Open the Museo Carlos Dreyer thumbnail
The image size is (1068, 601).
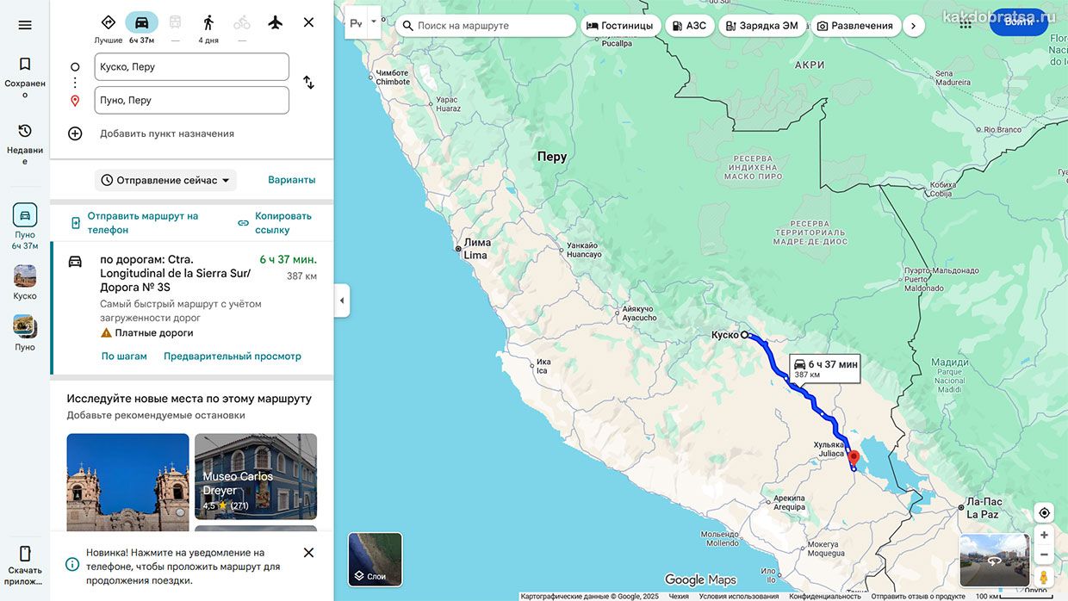pos(256,476)
